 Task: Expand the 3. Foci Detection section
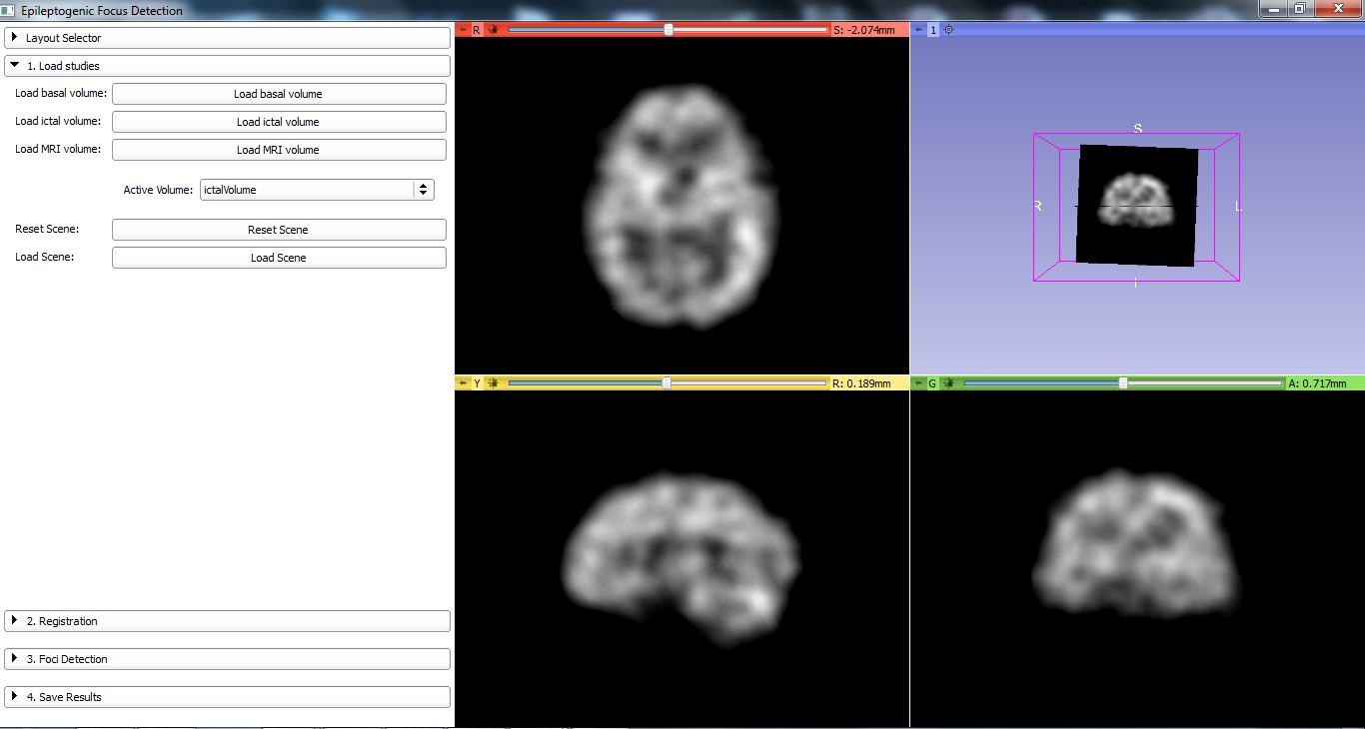[228, 659]
